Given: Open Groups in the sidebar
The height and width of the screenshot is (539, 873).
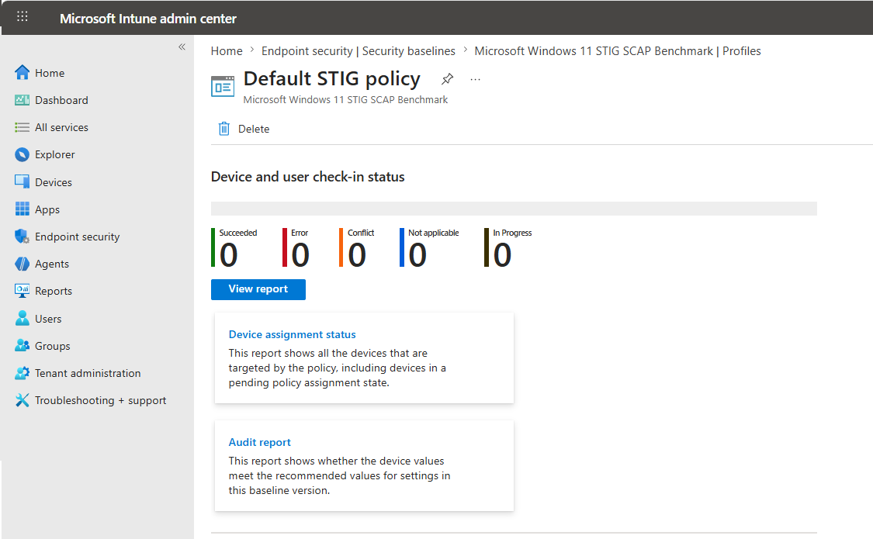Looking at the screenshot, I should [52, 346].
